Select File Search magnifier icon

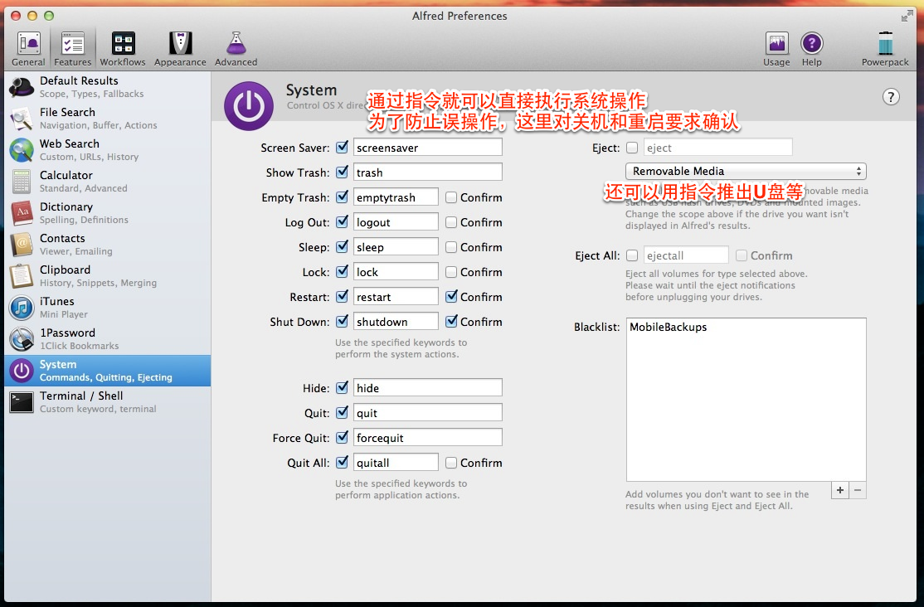click(22, 119)
